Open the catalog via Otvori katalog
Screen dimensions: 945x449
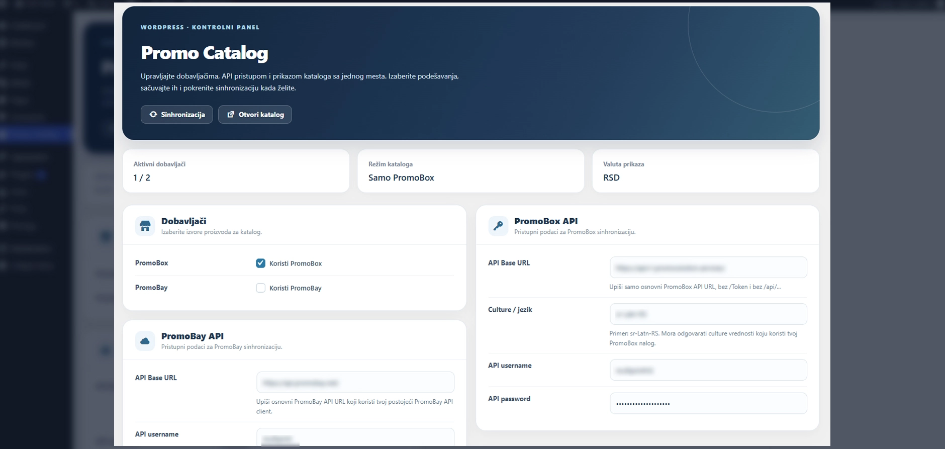click(255, 115)
